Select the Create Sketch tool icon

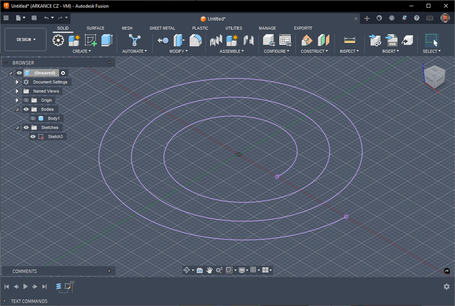[x=91, y=40]
